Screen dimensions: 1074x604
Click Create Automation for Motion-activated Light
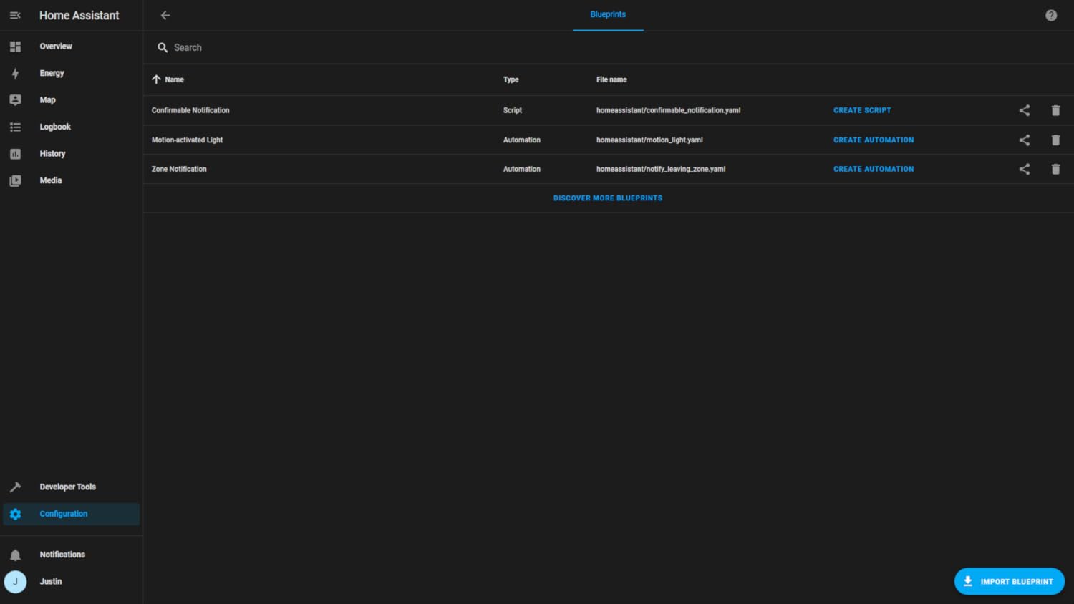pos(874,140)
